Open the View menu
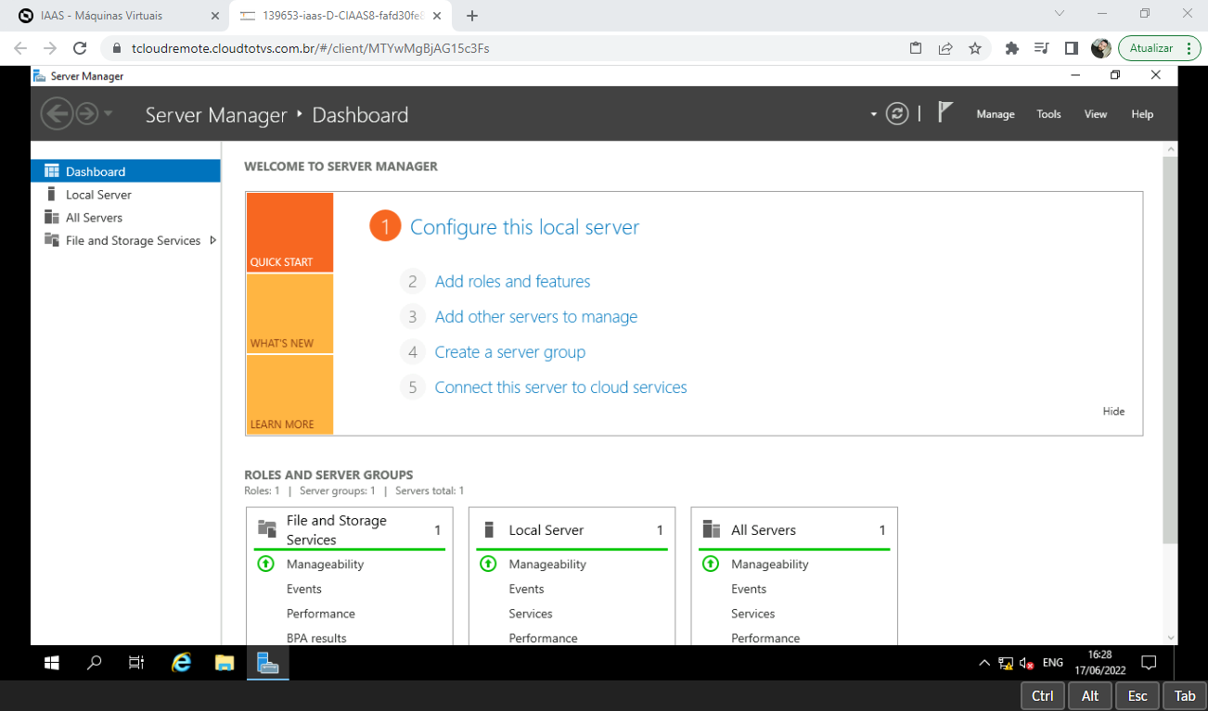The image size is (1208, 711). (x=1096, y=114)
